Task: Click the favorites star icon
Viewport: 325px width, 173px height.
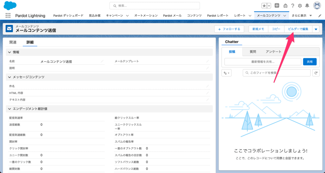Action: click(264, 6)
